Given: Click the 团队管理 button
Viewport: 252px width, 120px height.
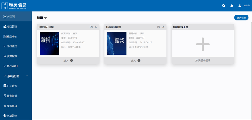Looking at the screenshot, I should point(241,18).
